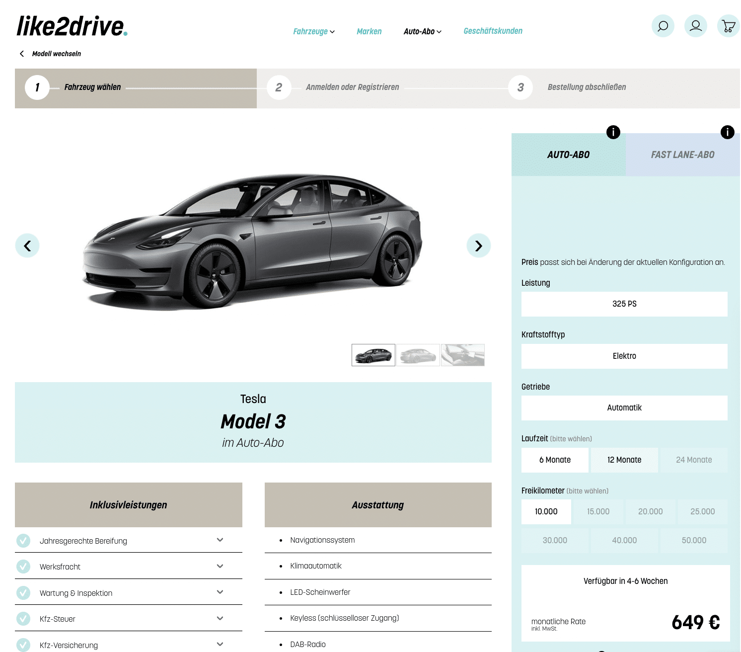Select the Automatik Getriebe option
This screenshot has height=652, width=741.
624,408
